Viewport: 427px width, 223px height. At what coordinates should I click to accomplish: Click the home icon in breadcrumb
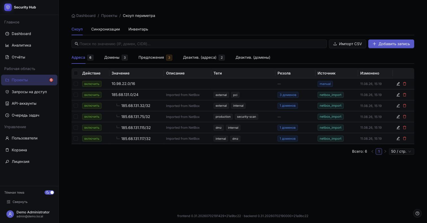coord(73,16)
